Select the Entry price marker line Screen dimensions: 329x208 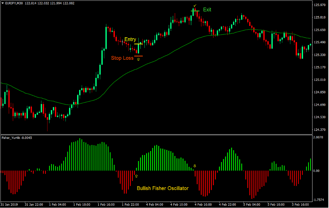139,44
